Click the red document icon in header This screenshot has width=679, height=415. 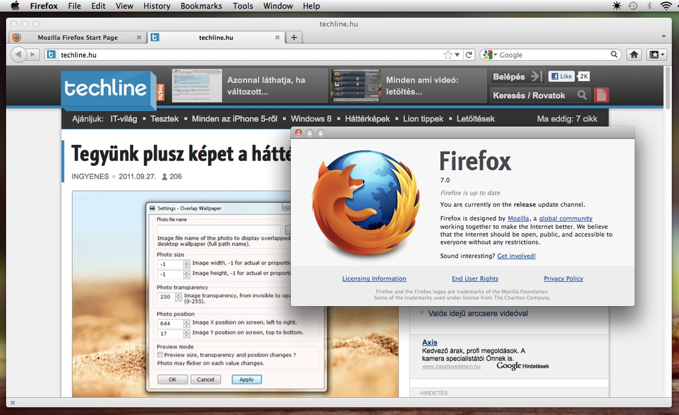pos(601,95)
